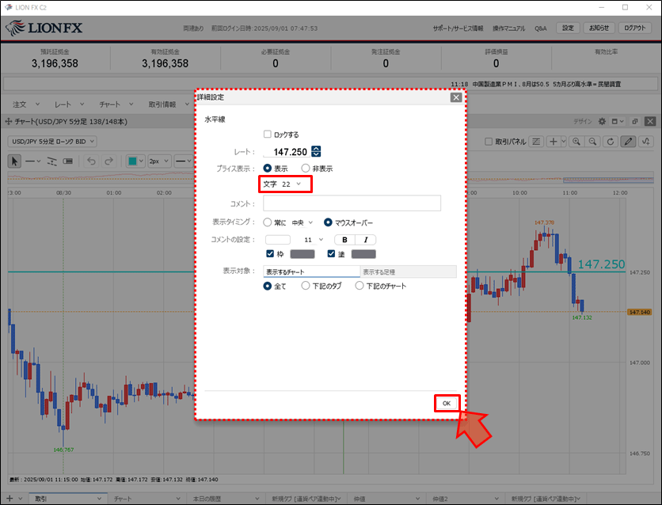This screenshot has width=662, height=505.
Task: Toggle bold for the comment text
Action: coord(345,240)
